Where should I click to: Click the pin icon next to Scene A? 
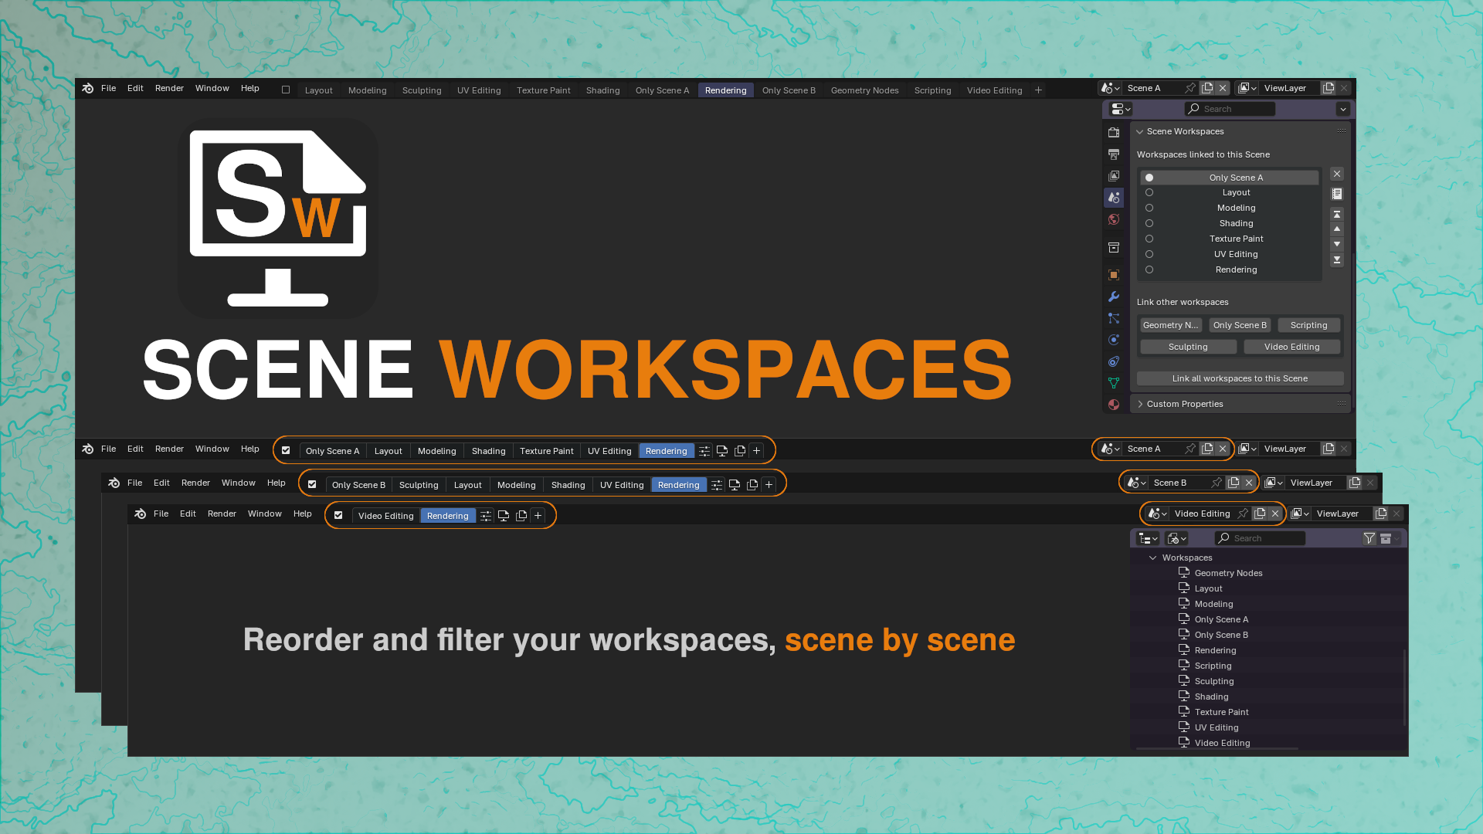coord(1190,88)
